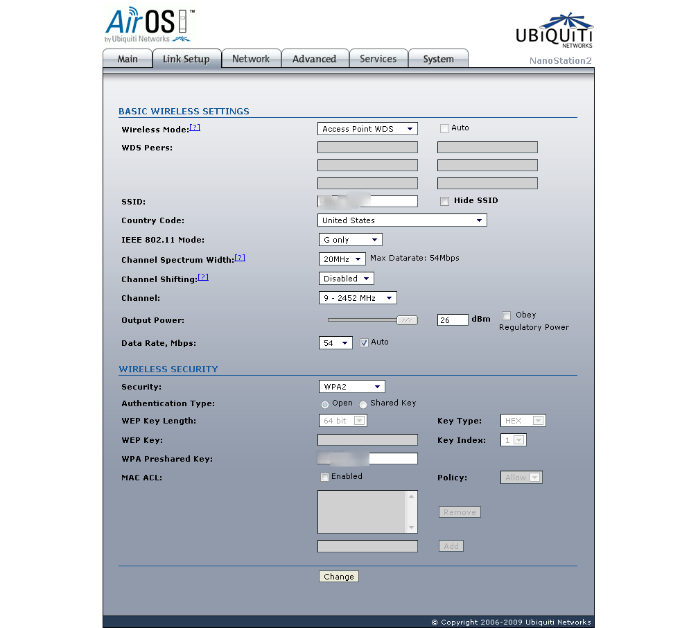Click the Change button
Screen dimensions: 698x628
(339, 577)
